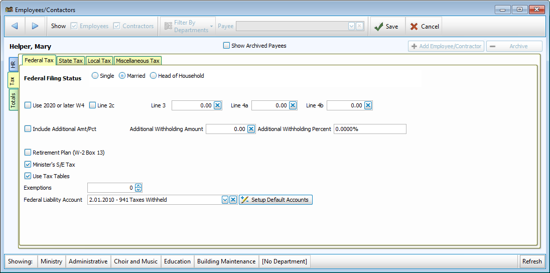Select the Single filing status
Viewport: 550px width, 273px height.
95,76
